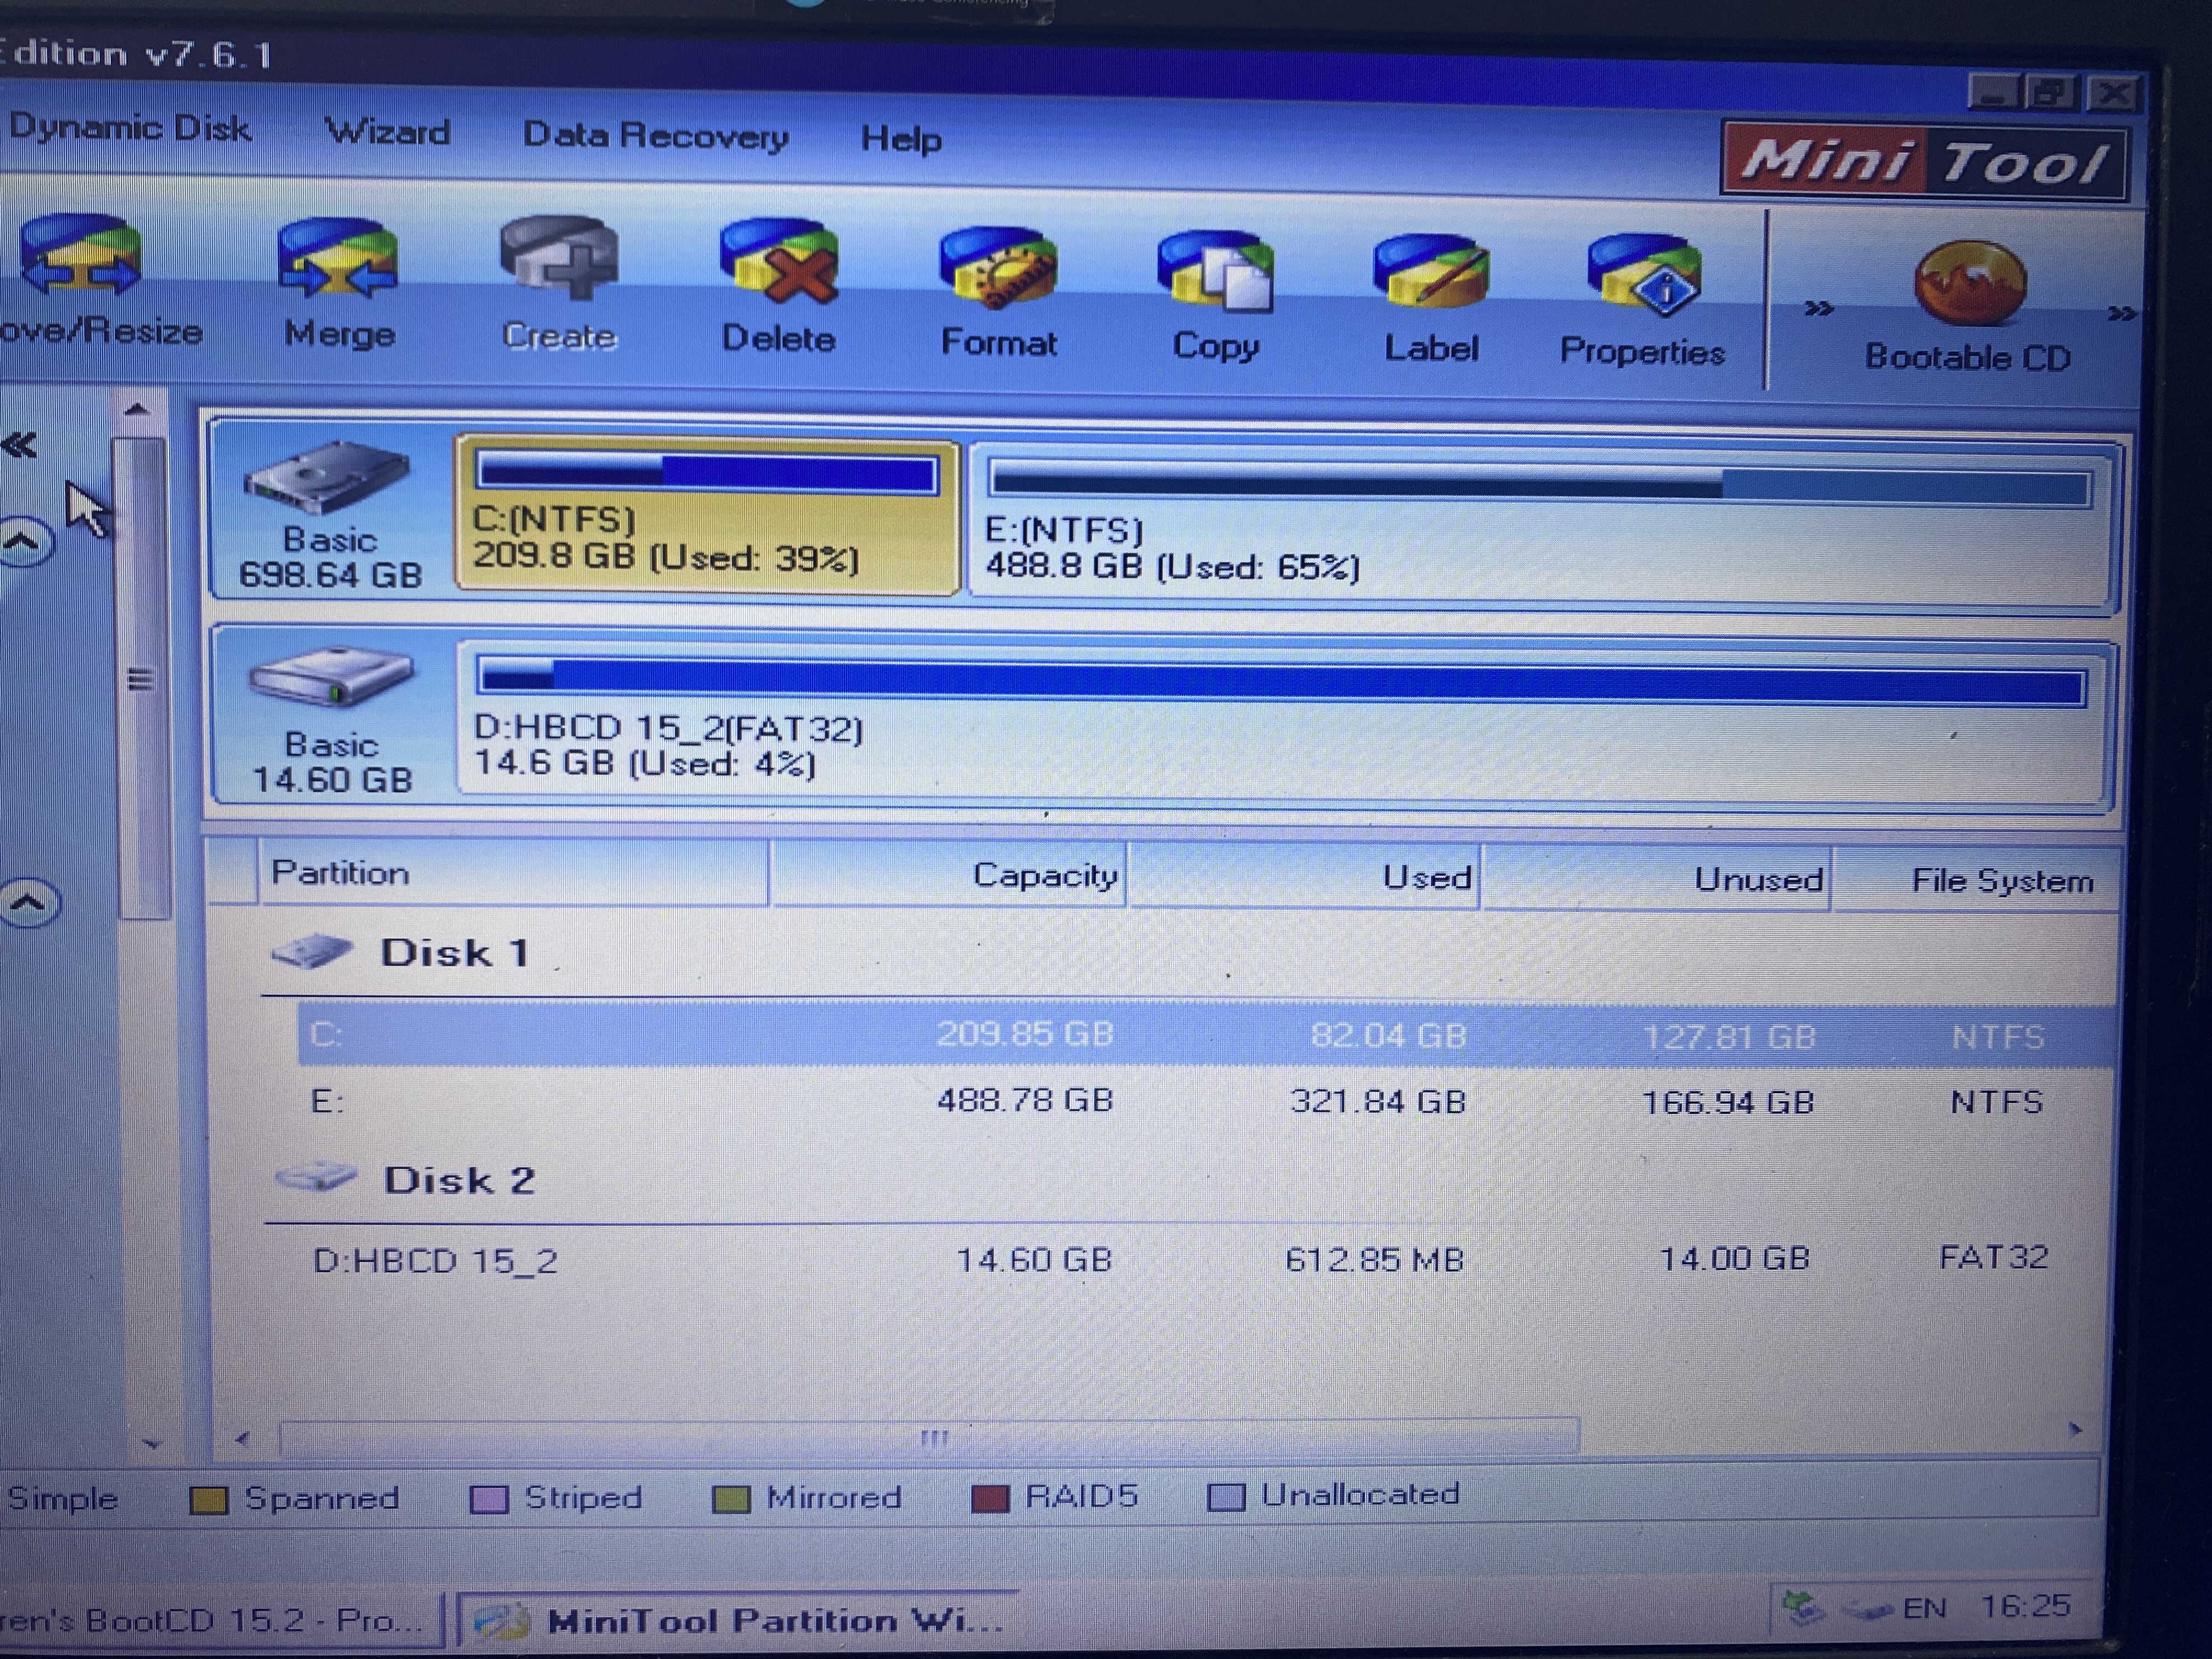Sort by the Partition column header

click(x=514, y=873)
